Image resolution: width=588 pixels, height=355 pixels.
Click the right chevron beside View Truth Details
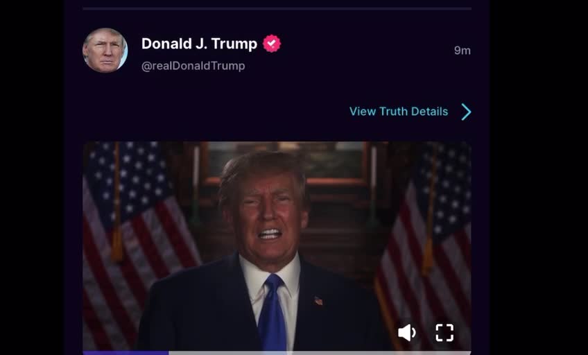pos(466,112)
